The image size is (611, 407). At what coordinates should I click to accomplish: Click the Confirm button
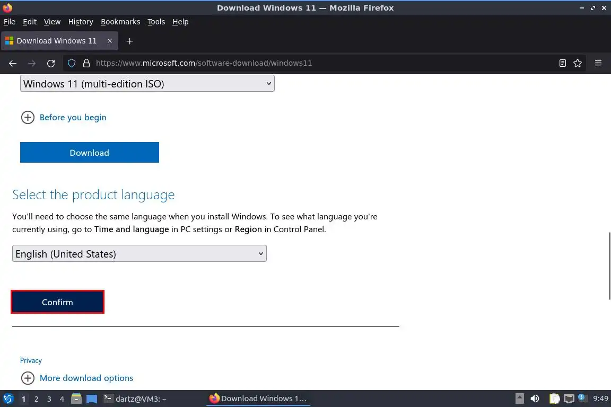(x=57, y=302)
